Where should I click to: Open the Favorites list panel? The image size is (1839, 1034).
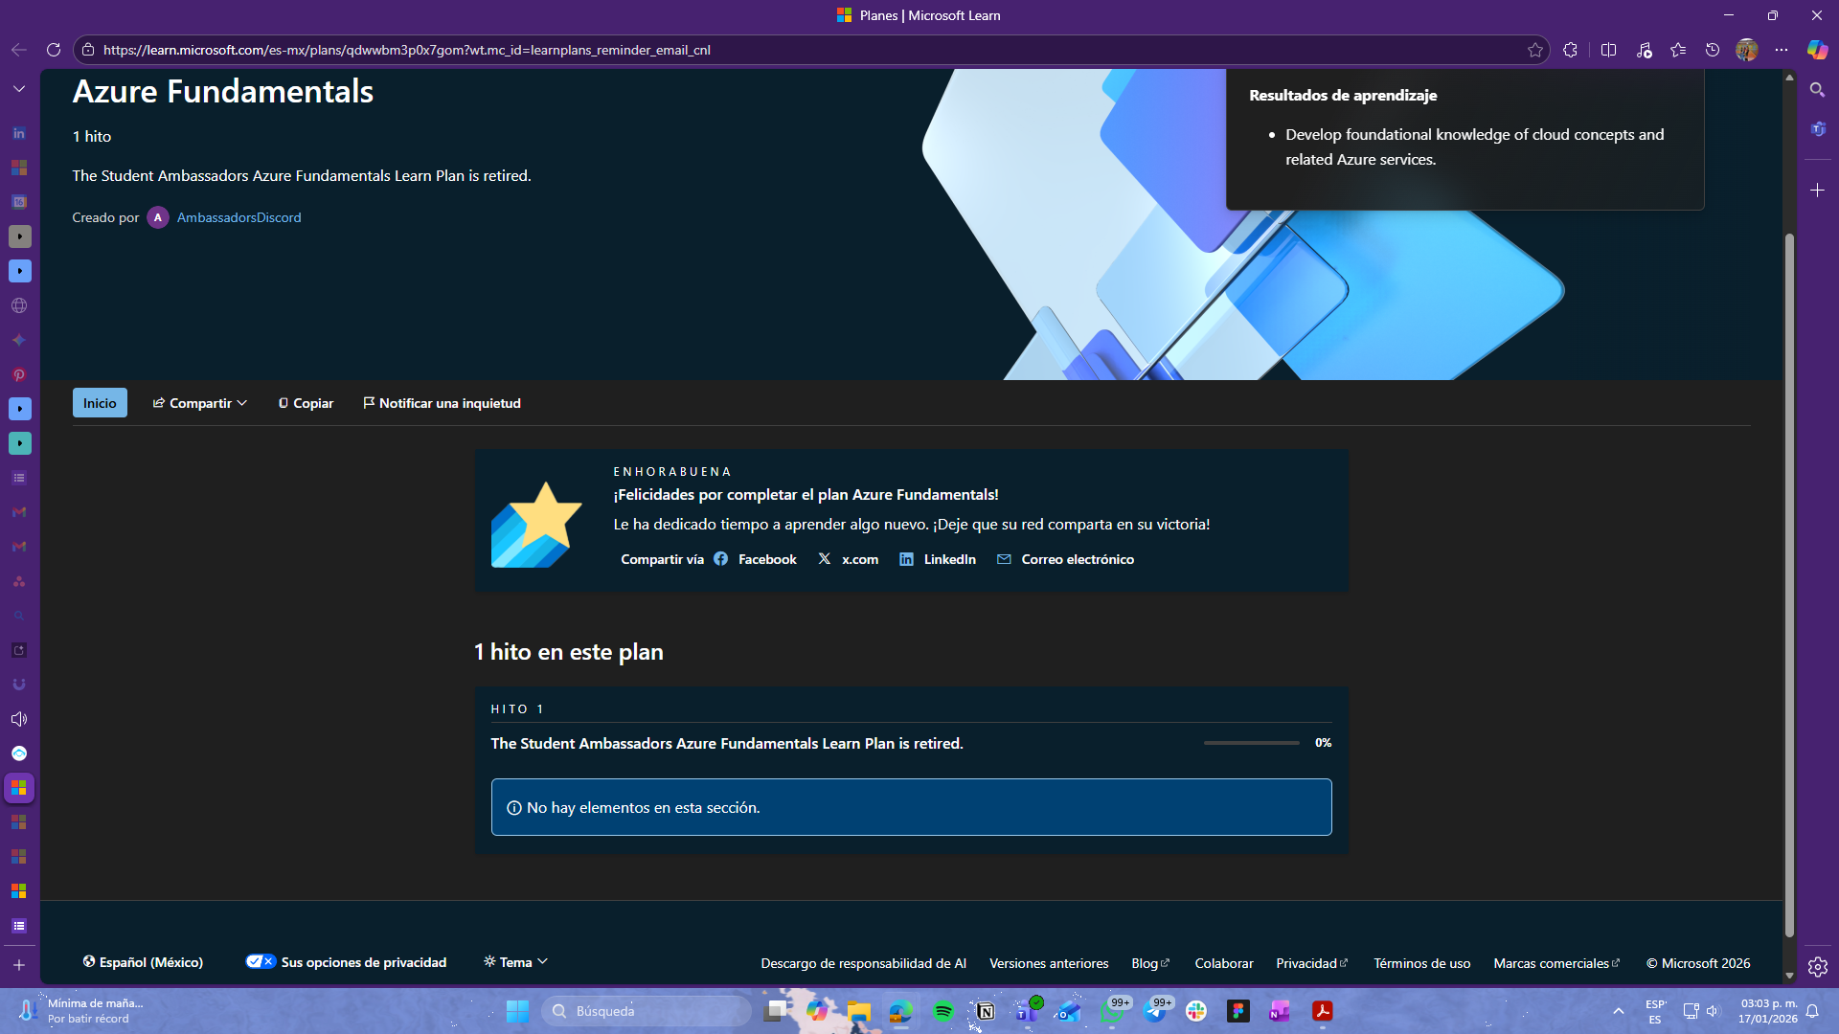1678,50
